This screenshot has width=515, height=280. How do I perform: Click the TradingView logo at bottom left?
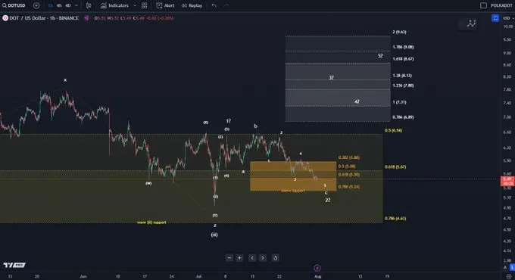point(14,265)
